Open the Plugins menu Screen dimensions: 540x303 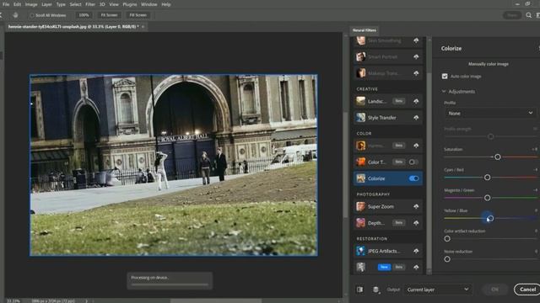tap(130, 4)
